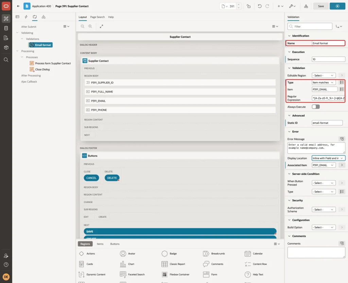Click the sidebar search magnifier icon
The width and height of the screenshot is (348, 283).
(x=6, y=60)
